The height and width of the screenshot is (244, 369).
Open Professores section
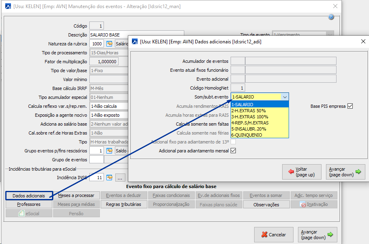click(x=29, y=204)
